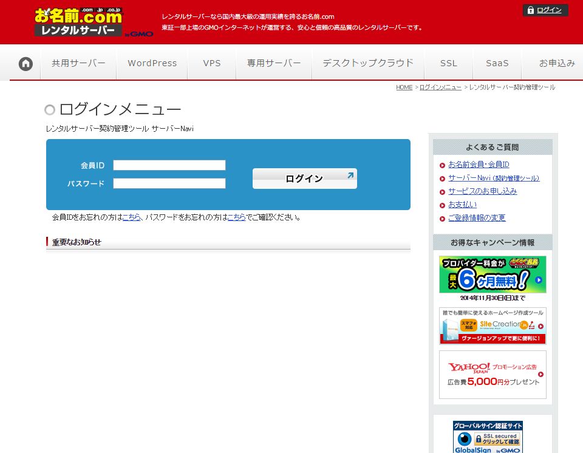Screen dimensions: 583x453
Task: Click the ログインメニュー breadcrumb link
Action: pyautogui.click(x=441, y=87)
